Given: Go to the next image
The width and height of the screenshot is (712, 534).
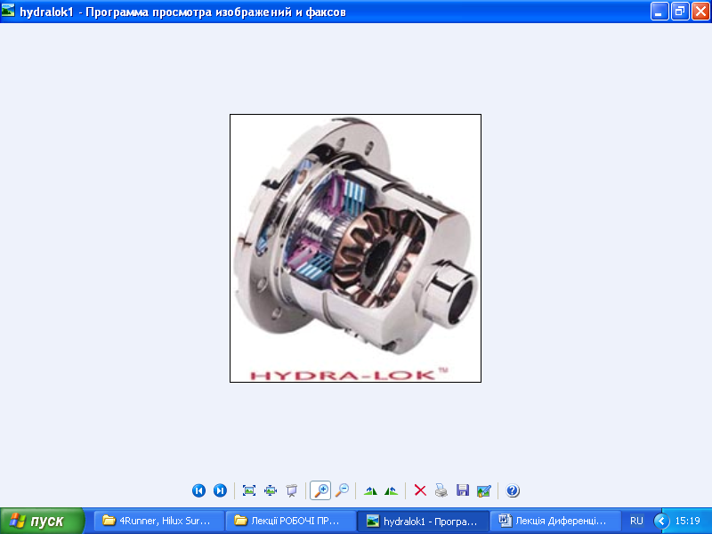Looking at the screenshot, I should coord(220,490).
